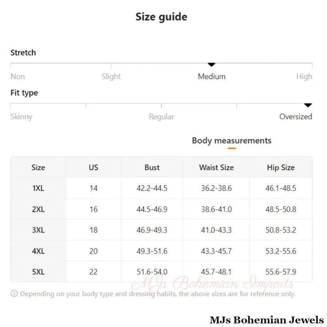Click the Bust column header
The width and height of the screenshot is (327, 327).
pos(152,167)
